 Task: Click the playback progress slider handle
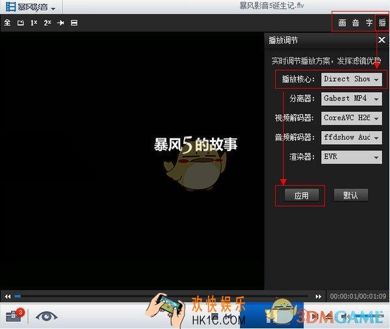pyautogui.click(x=18, y=296)
